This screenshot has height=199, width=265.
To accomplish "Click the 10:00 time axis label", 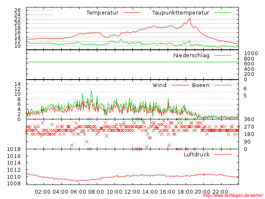I will pos(114,192).
